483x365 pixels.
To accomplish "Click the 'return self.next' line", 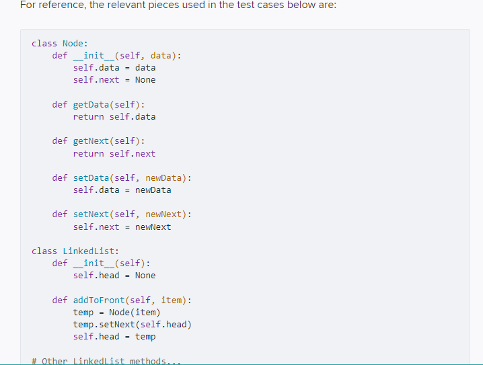I will (x=114, y=153).
